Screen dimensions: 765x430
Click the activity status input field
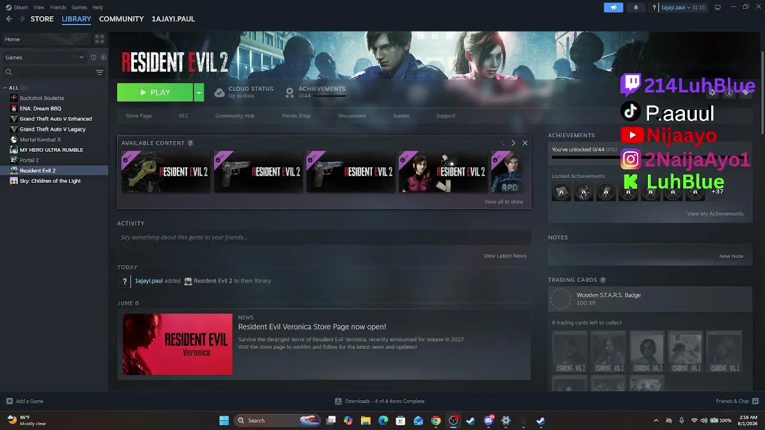[324, 238]
